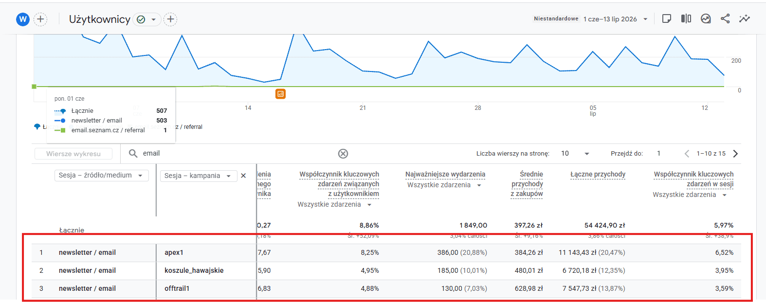
Task: Sort by Współczynnik kluczowych zdarzeń w sesji
Action: 693,179
